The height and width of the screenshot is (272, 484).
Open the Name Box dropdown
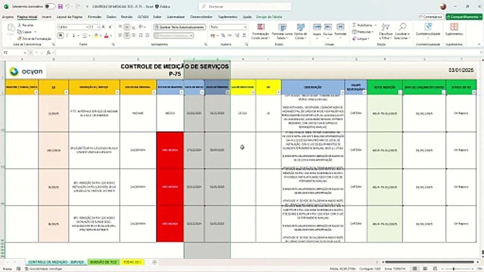click(25, 53)
